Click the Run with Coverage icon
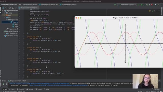 pyautogui.click(x=144, y=5)
